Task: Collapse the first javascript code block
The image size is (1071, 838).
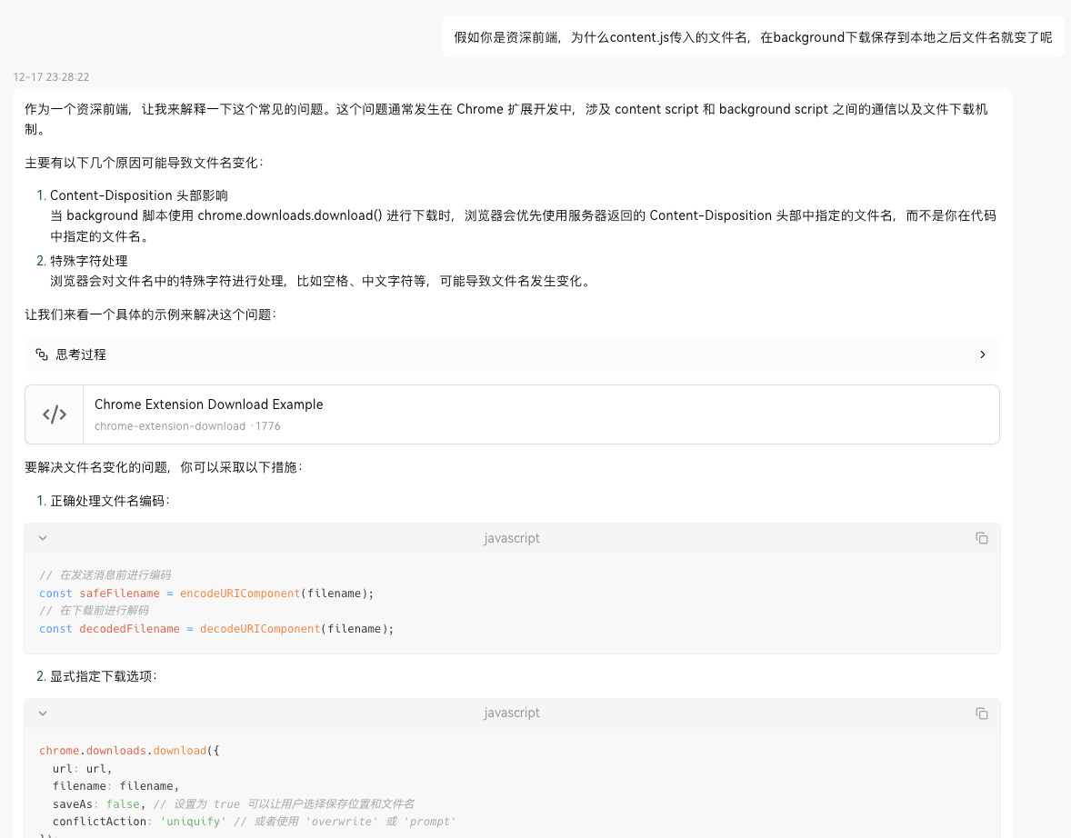Action: pyautogui.click(x=43, y=538)
